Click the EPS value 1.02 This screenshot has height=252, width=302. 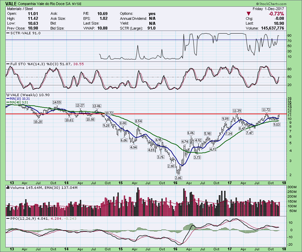point(104,18)
